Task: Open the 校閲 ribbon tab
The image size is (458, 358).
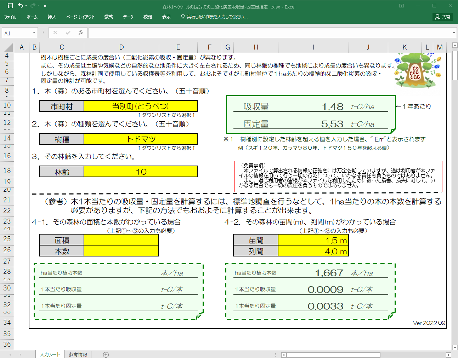Action: pos(147,16)
